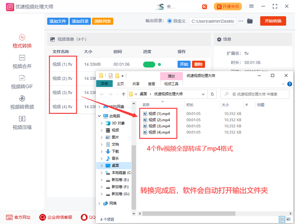This screenshot has height=224, width=295.
Task: Open 企业微信客服 customer service
Action: [x=56, y=217]
